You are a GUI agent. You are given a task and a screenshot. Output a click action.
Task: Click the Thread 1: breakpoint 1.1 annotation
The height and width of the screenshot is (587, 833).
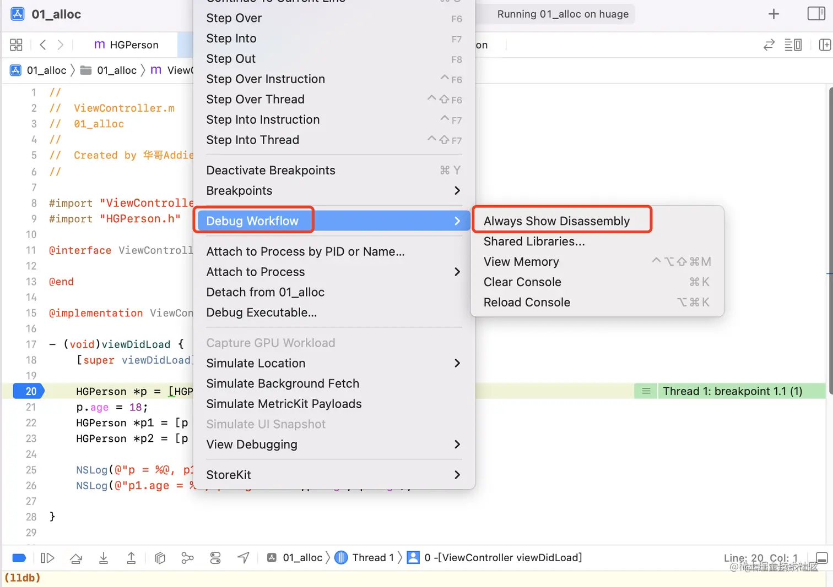(x=732, y=391)
